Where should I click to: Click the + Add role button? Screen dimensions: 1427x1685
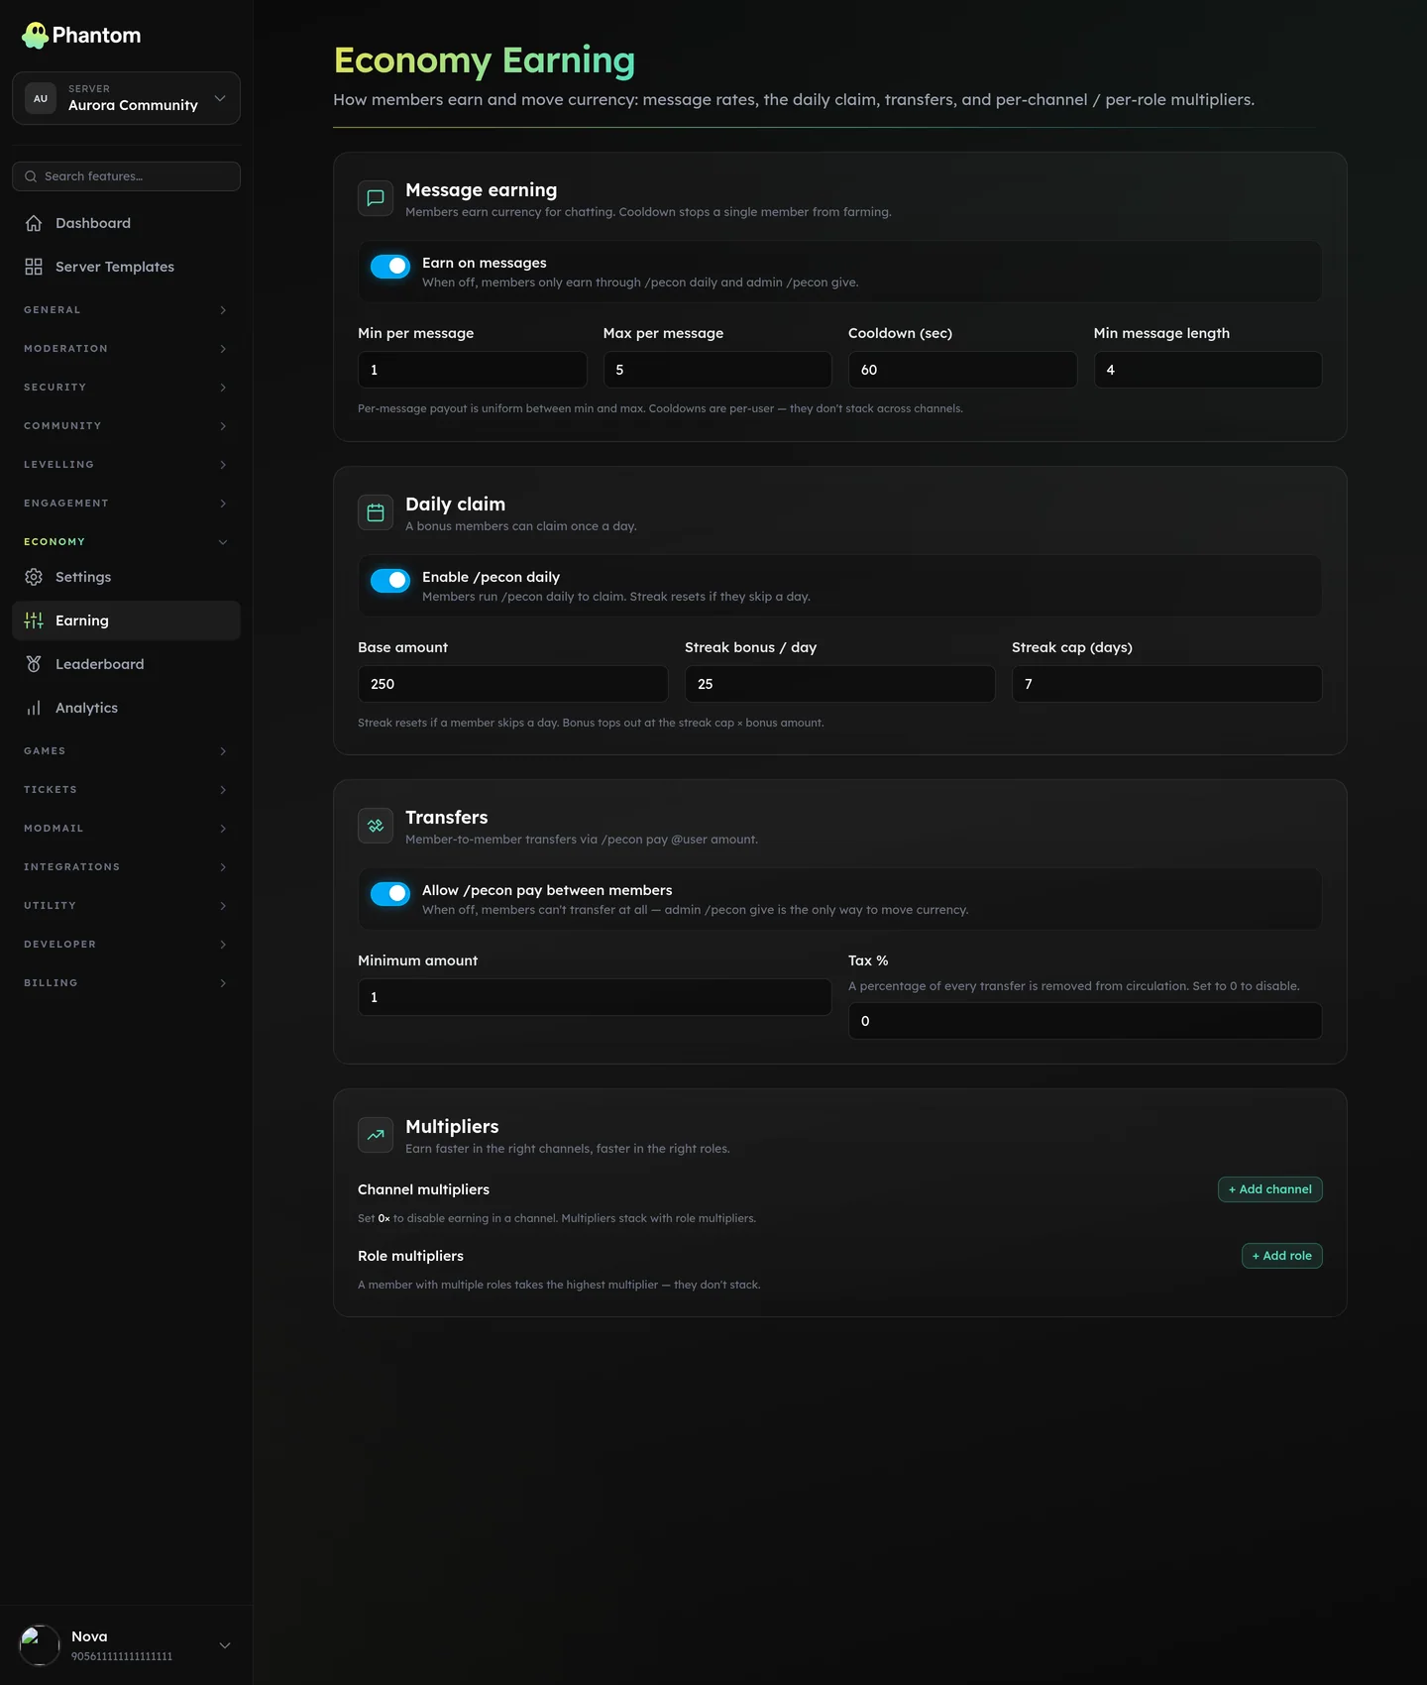(x=1281, y=1256)
